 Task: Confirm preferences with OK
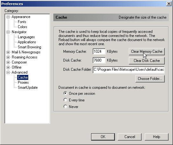coord(103,137)
